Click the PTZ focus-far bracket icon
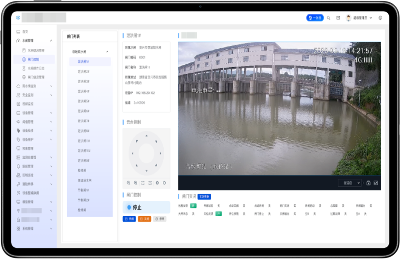Viewport: 400px width, 259px height. (150, 183)
